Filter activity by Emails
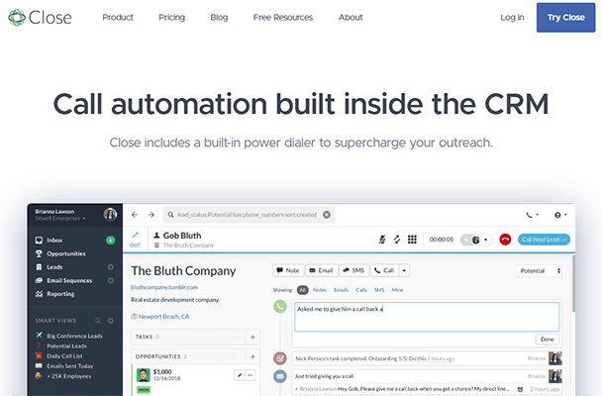Screen dimensions: 602x396 pyautogui.click(x=341, y=290)
